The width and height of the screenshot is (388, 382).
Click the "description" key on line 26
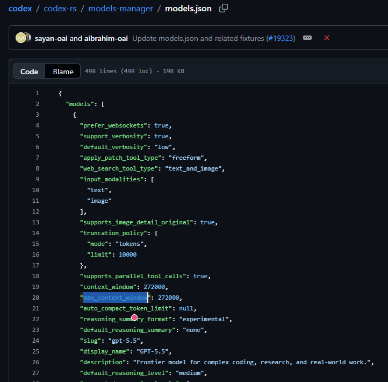pyautogui.click(x=103, y=362)
